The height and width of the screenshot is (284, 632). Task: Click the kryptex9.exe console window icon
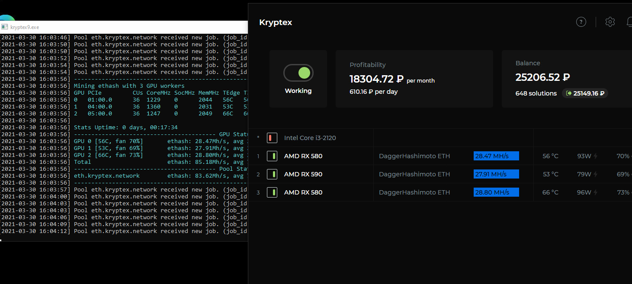pyautogui.click(x=4, y=27)
